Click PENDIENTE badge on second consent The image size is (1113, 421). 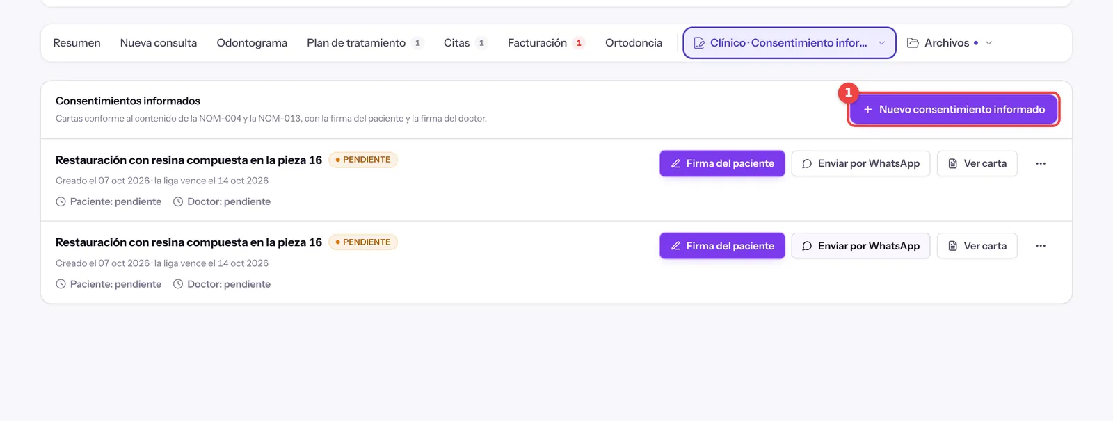[363, 242]
